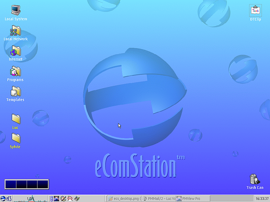The height and width of the screenshot is (202, 270).
Task: Switch to the first virtual desktop pager cell
Action: click(x=11, y=184)
